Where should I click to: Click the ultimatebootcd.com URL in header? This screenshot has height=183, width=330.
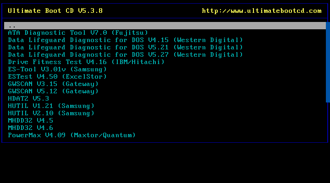point(262,11)
